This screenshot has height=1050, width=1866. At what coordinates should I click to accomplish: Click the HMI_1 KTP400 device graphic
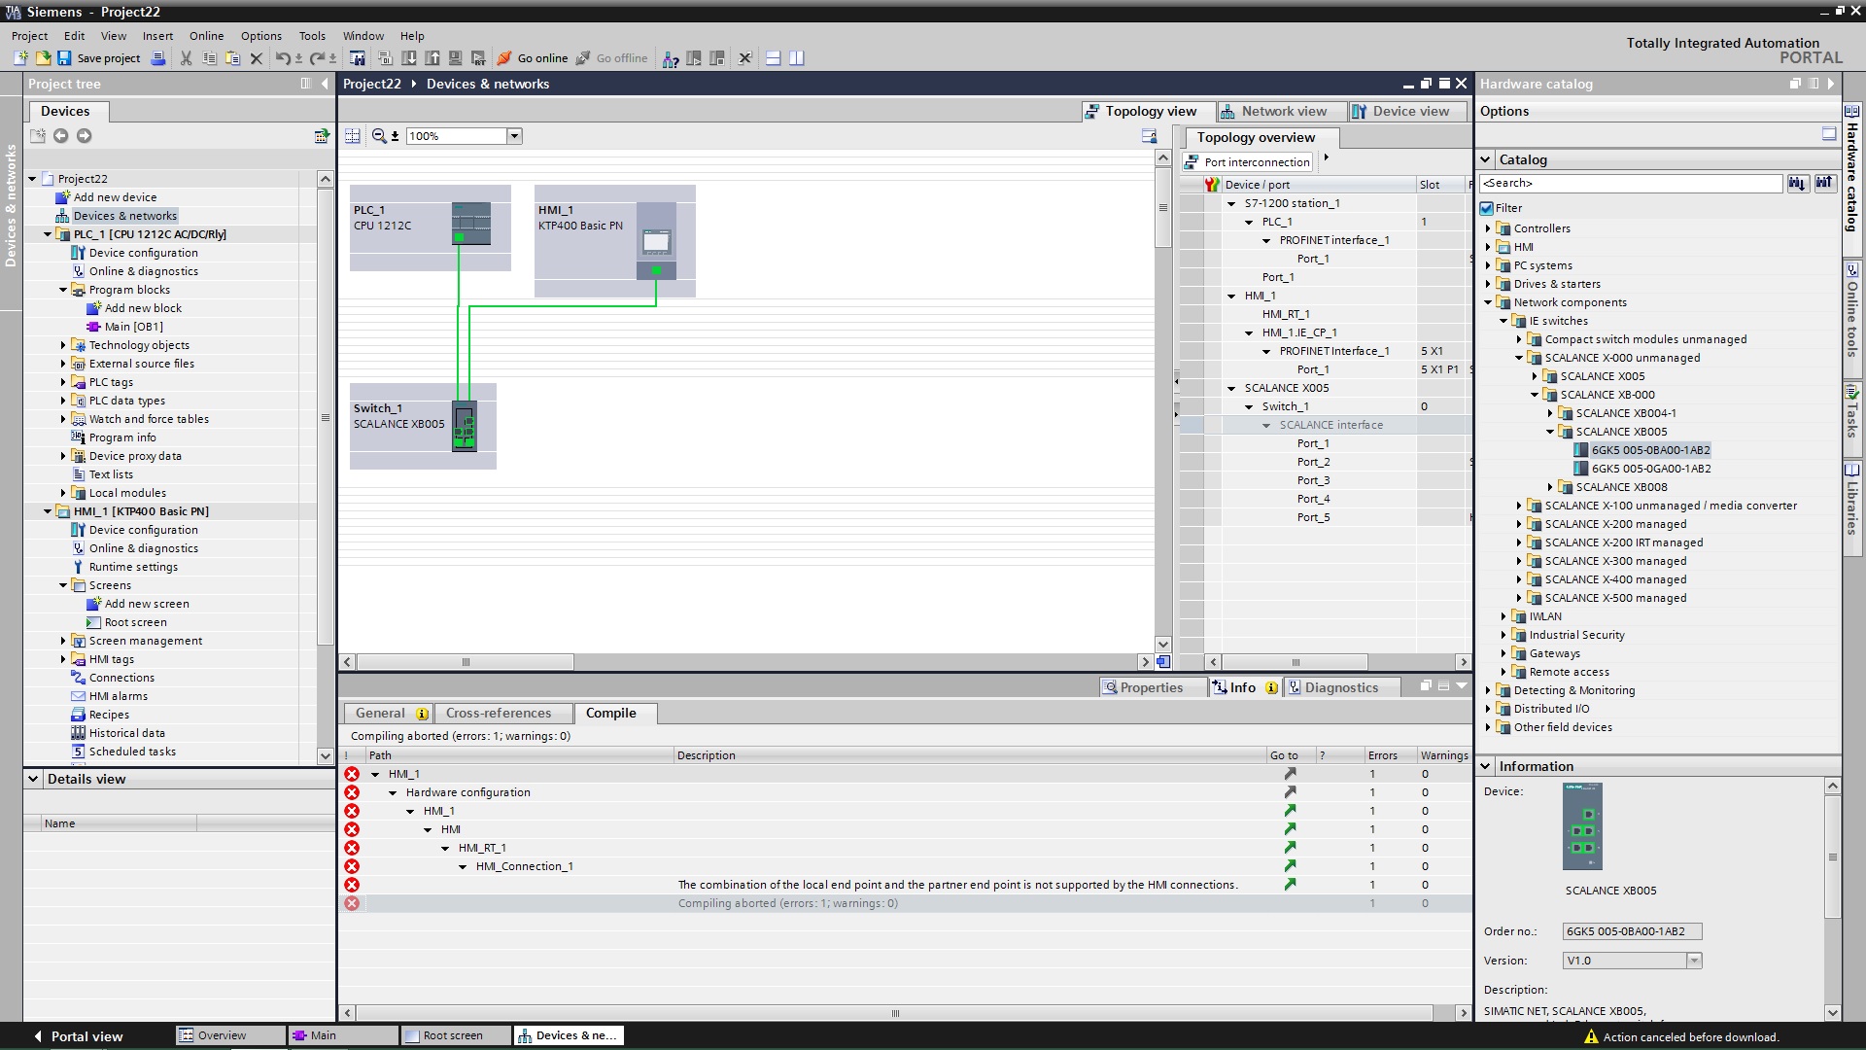tap(656, 241)
